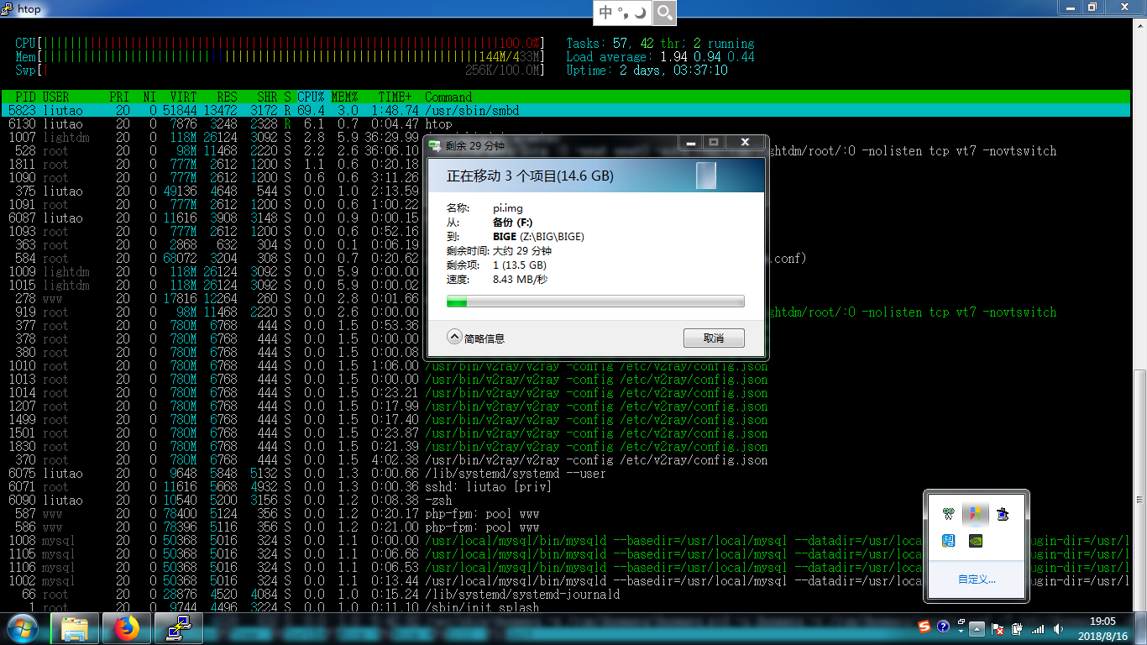Open the network signal tray icon
Screen dimensions: 1147x645
click(x=1038, y=627)
